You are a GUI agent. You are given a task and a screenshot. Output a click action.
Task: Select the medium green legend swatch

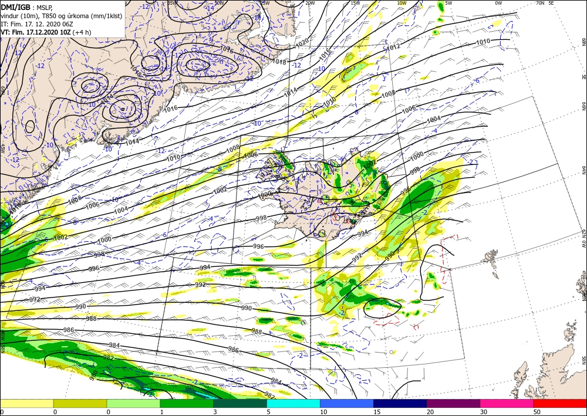pyautogui.click(x=187, y=403)
